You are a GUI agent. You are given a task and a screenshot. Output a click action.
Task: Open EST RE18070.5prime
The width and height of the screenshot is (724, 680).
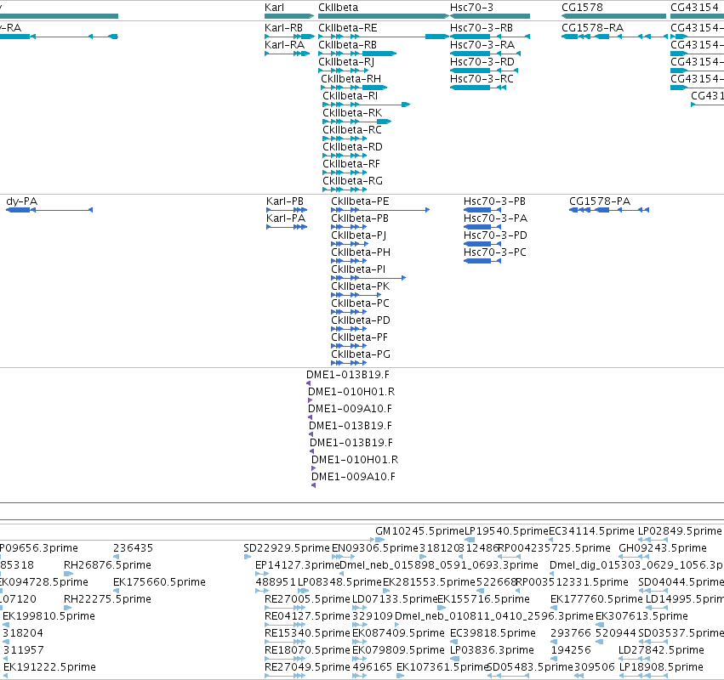tap(307, 650)
